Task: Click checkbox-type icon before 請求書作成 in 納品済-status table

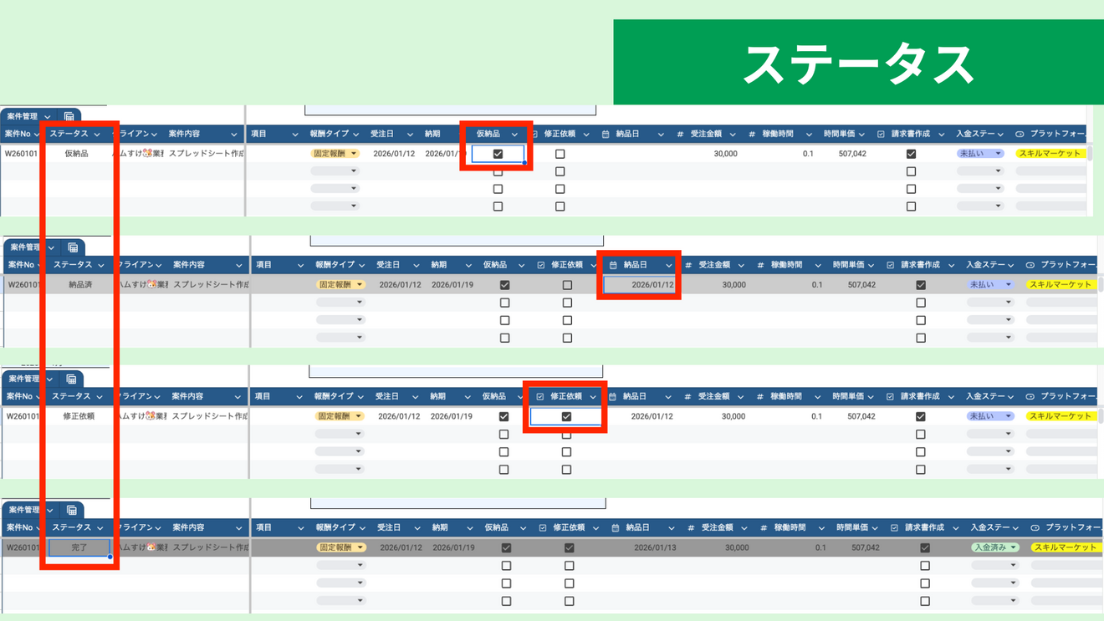Action: (x=891, y=265)
